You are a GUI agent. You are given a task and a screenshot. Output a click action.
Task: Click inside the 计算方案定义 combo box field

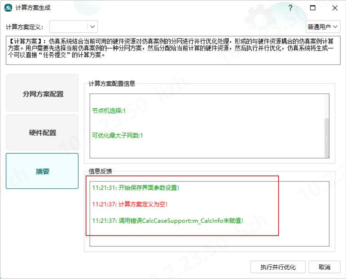pyautogui.click(x=68, y=27)
